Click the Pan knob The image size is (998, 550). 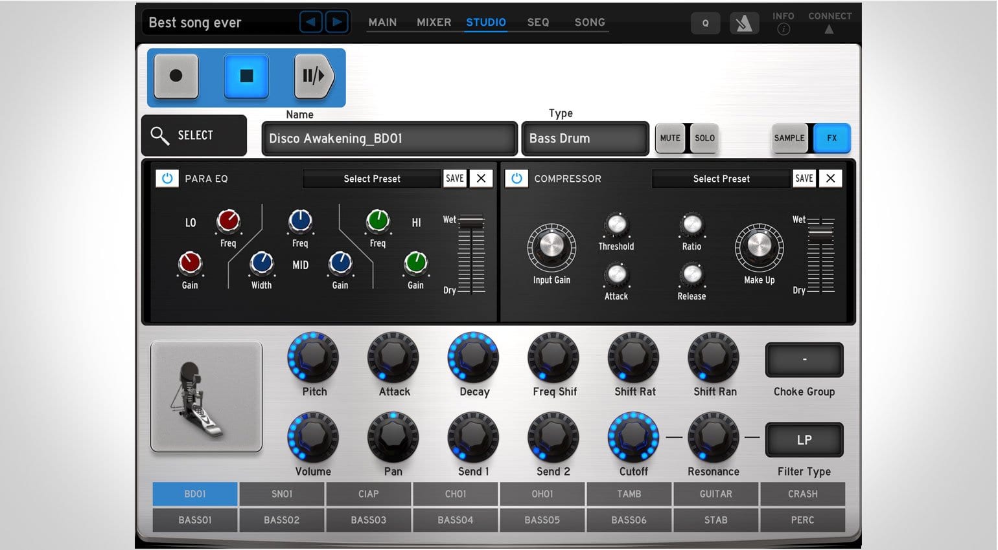[393, 437]
